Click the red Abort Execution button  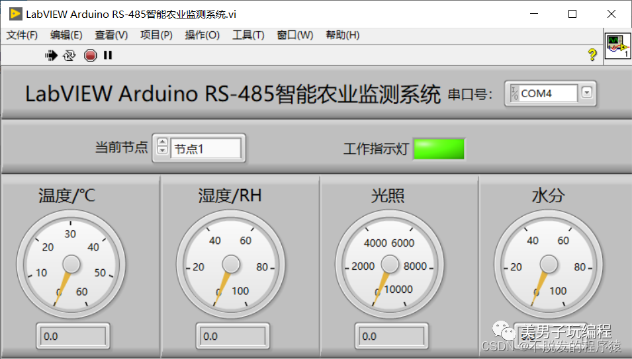pos(90,55)
